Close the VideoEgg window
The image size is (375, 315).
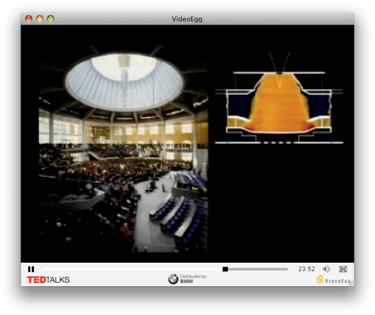[x=29, y=19]
